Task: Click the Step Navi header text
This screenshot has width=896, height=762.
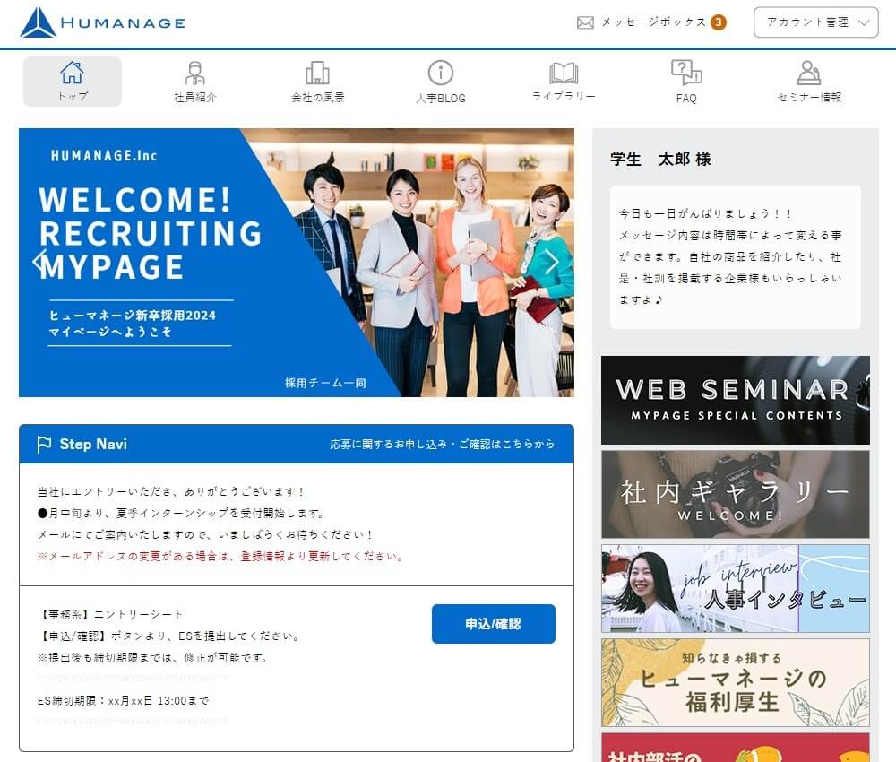Action: pyautogui.click(x=93, y=444)
